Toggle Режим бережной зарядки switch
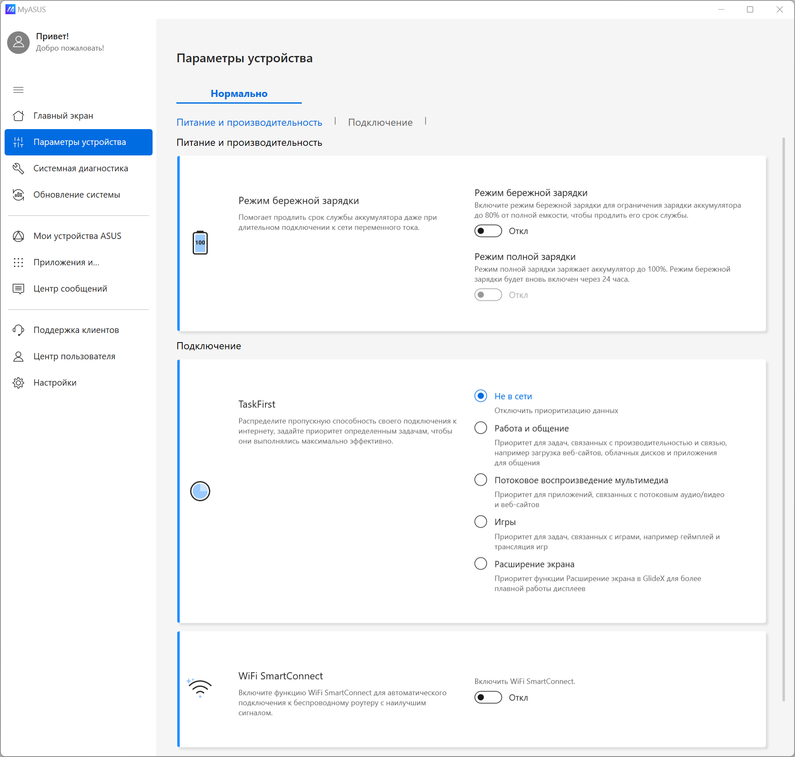 pyautogui.click(x=488, y=231)
